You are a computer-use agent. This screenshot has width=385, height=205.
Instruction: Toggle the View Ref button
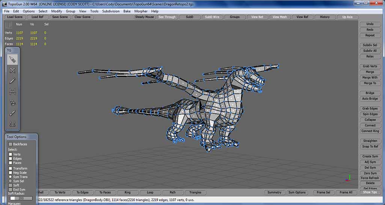tap(302, 17)
